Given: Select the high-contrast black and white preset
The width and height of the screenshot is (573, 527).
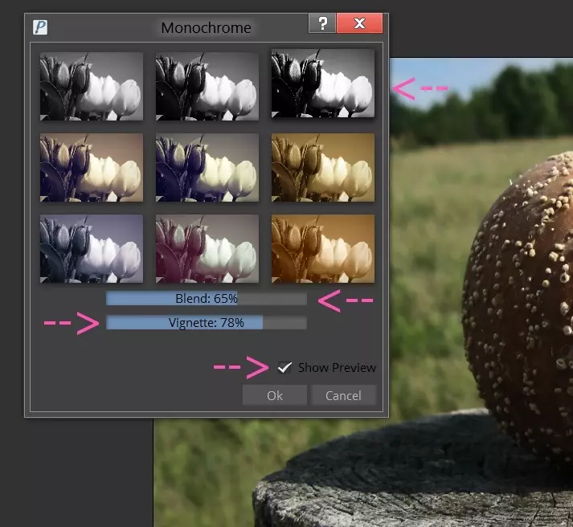Looking at the screenshot, I should [x=323, y=84].
